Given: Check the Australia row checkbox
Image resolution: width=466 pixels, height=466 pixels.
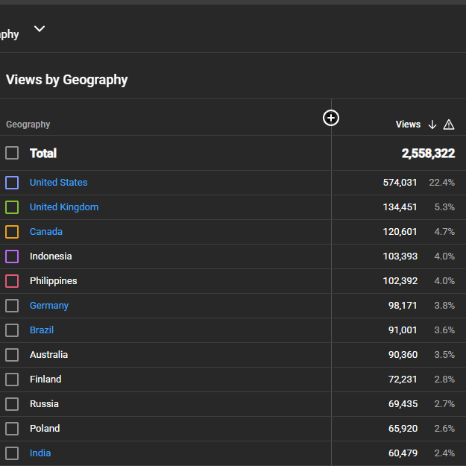Looking at the screenshot, I should 12,355.
